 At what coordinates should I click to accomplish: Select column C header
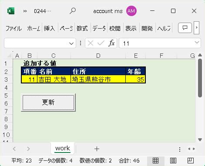click(x=54, y=56)
